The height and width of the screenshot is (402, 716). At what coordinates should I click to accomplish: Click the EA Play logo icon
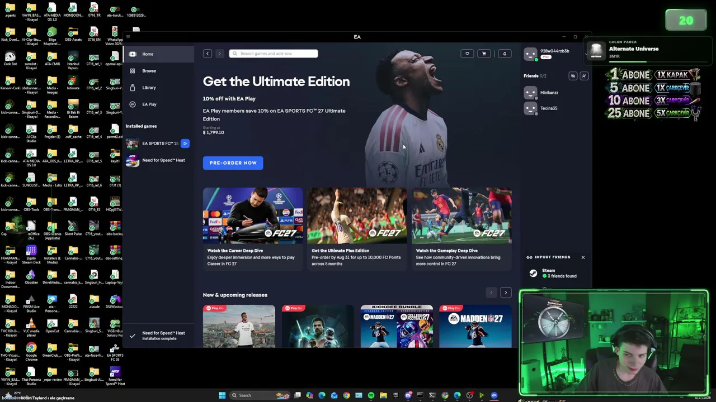pyautogui.click(x=133, y=104)
